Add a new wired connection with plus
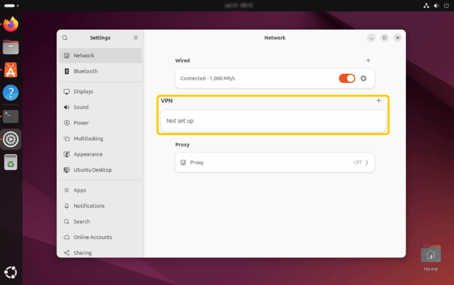454x285 pixels. pos(368,60)
